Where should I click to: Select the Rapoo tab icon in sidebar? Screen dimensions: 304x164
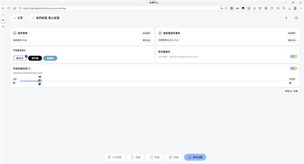[x=3, y=20]
